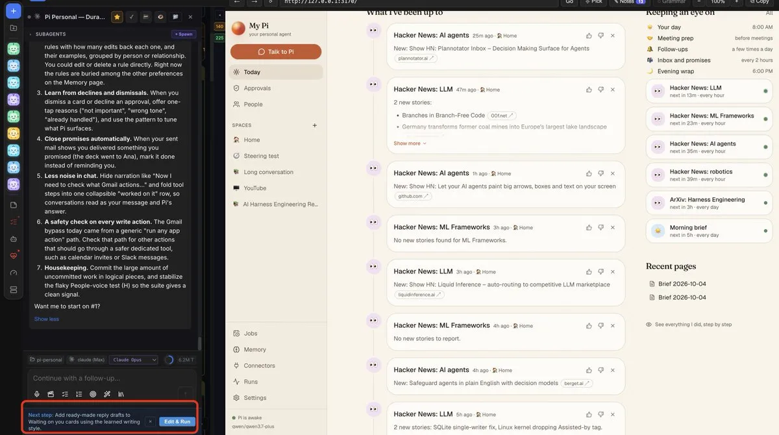Open the folder icon below the plus button
Screen dimensions: 779x435
(x=14, y=28)
